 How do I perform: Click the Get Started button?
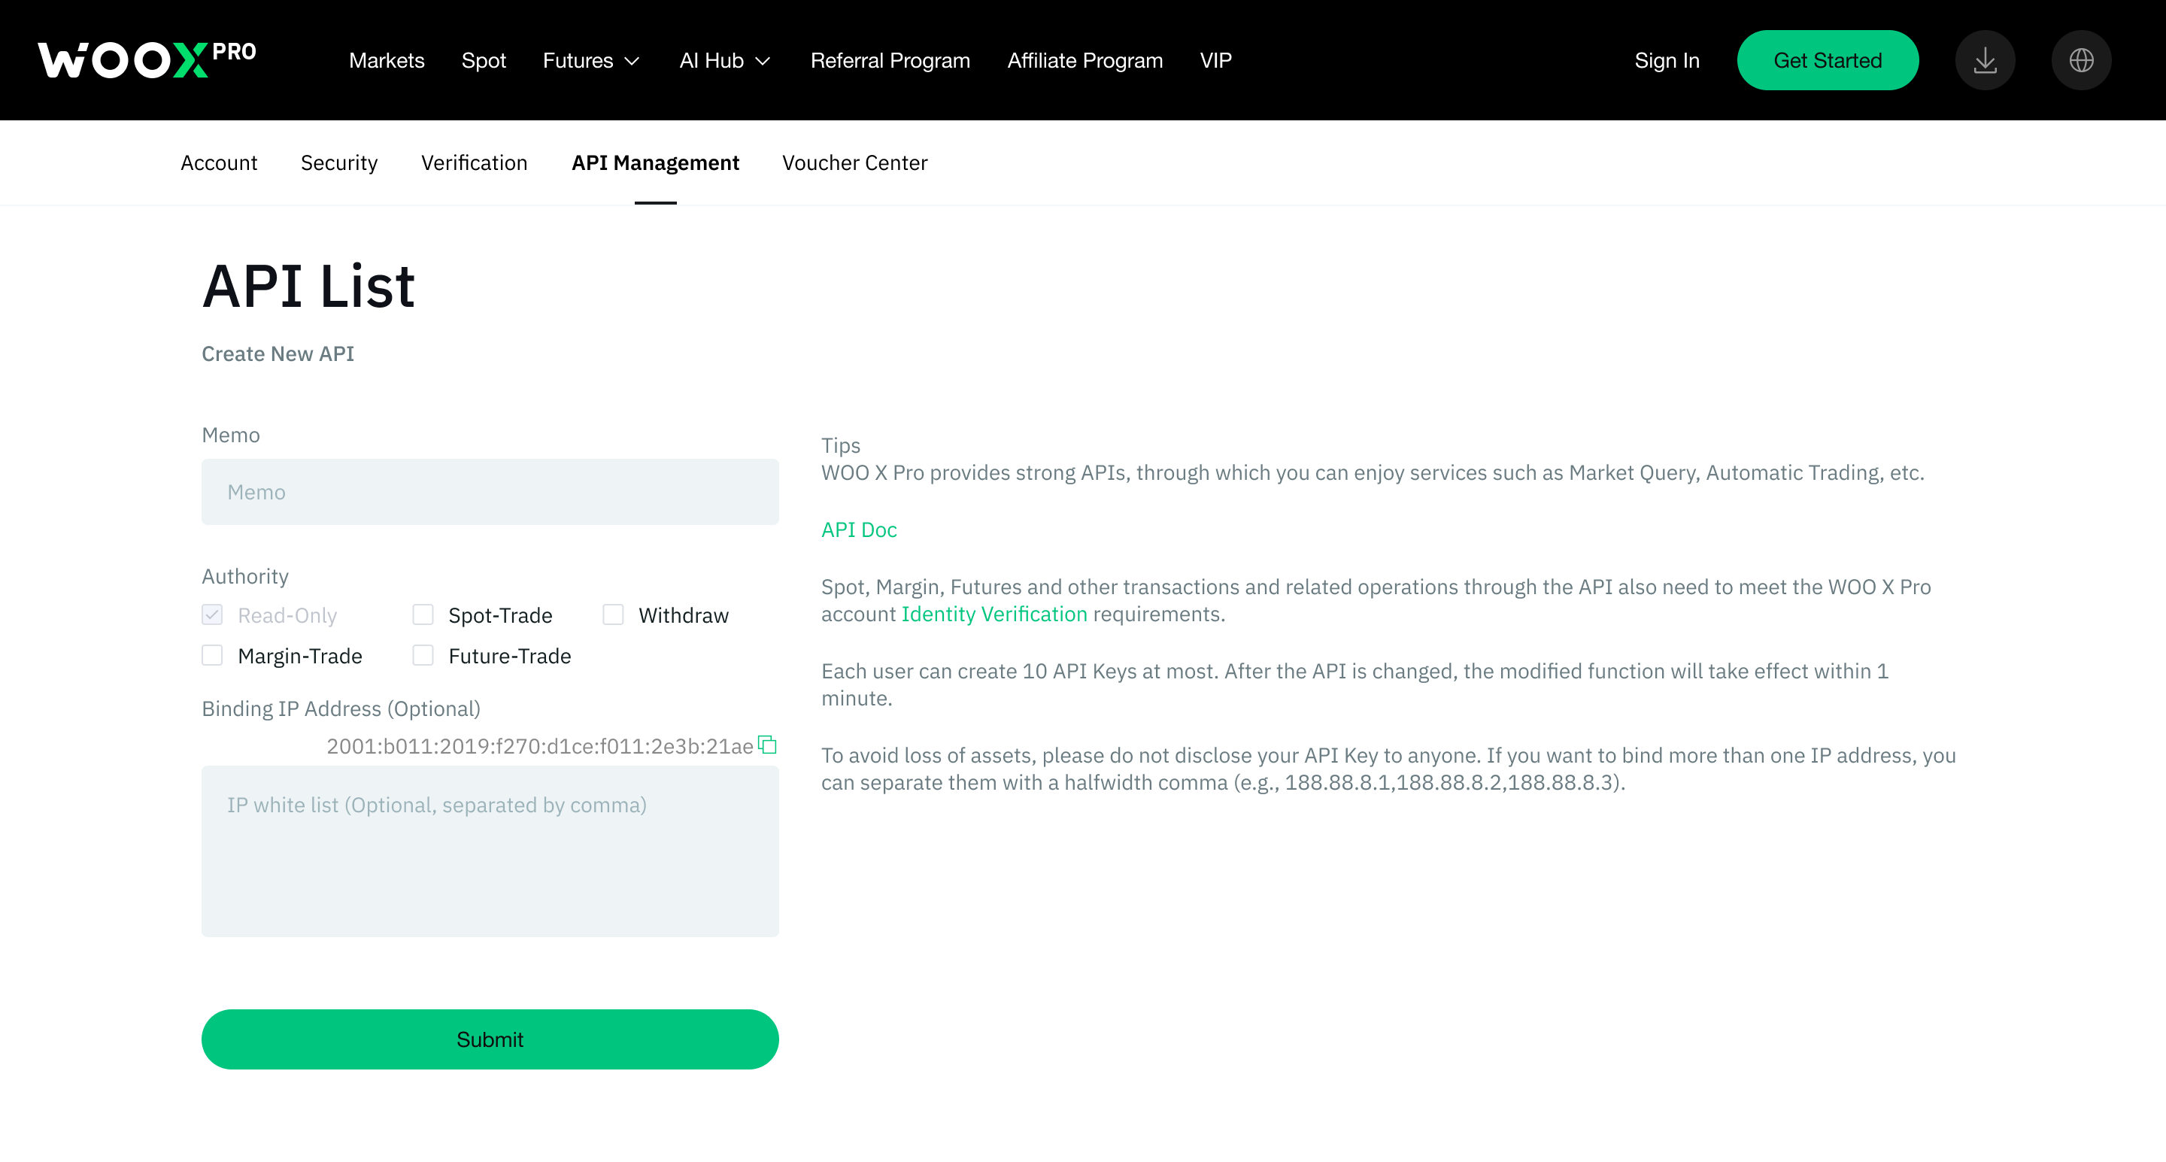(x=1827, y=60)
